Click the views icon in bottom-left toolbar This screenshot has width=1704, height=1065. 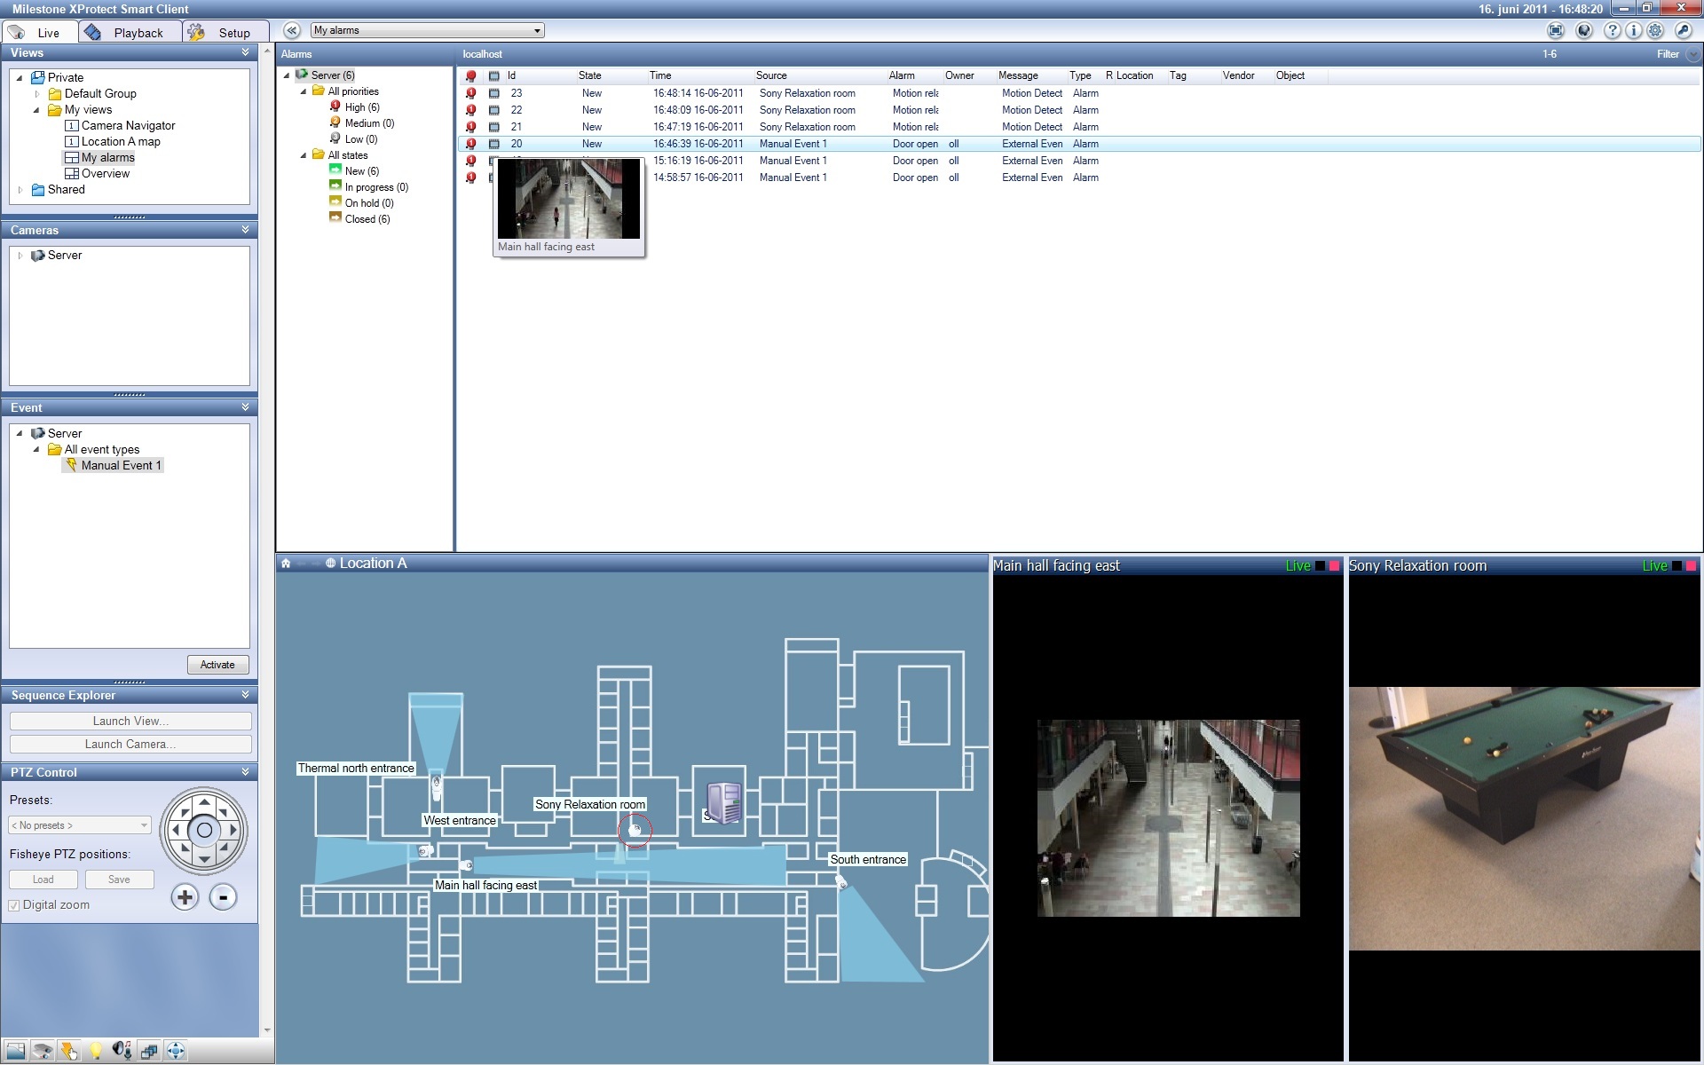click(15, 1052)
